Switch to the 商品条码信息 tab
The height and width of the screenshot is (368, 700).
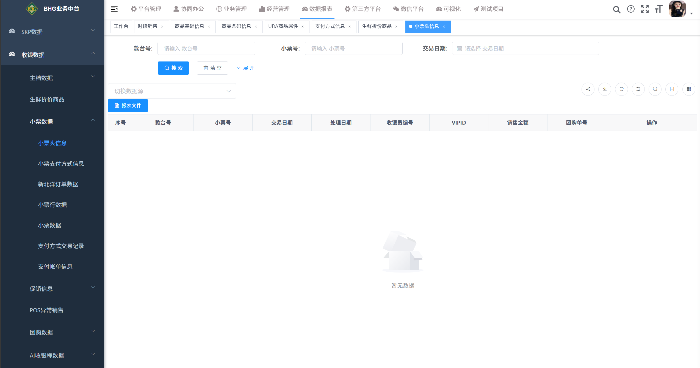pos(236,26)
